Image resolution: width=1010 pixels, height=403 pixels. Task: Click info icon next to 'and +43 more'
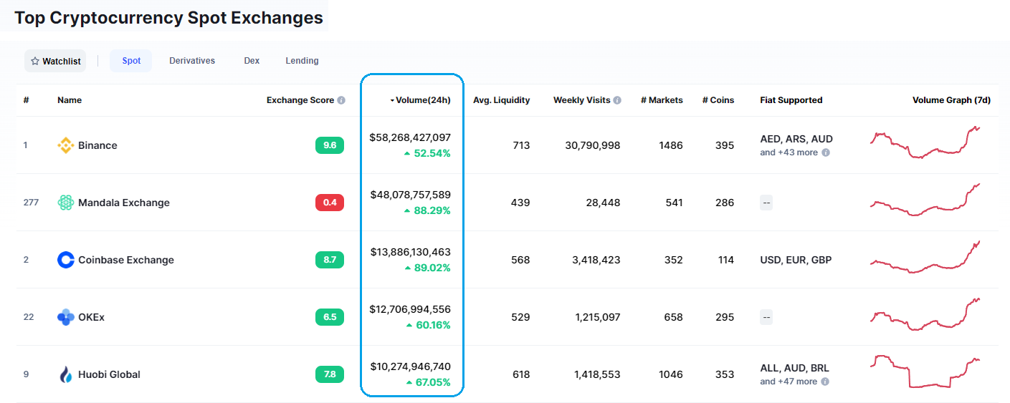(826, 152)
